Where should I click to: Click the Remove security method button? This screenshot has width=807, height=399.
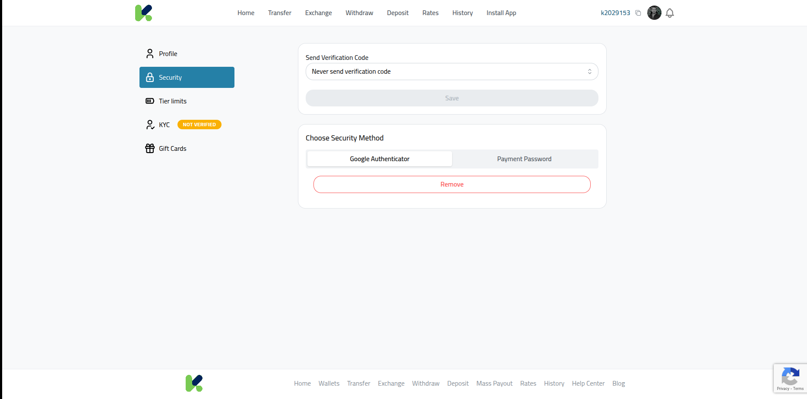click(452, 184)
